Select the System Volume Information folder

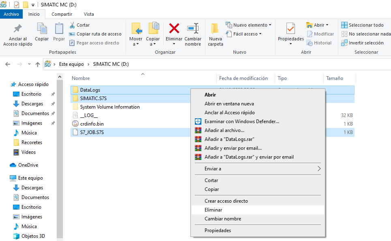click(110, 107)
